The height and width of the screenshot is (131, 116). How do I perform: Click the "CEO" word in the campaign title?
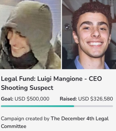click(95, 79)
